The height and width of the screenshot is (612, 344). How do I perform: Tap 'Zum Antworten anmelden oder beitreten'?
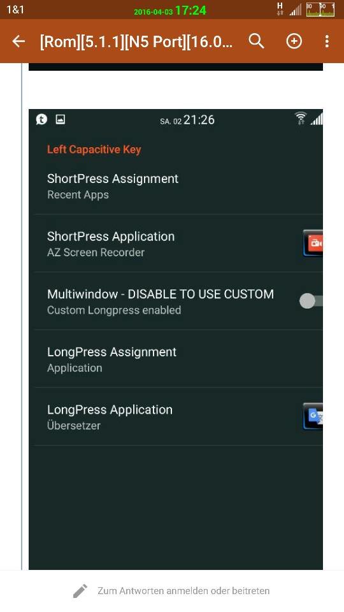183,591
